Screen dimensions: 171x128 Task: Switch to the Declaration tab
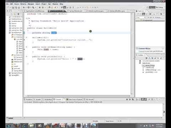[47, 100]
